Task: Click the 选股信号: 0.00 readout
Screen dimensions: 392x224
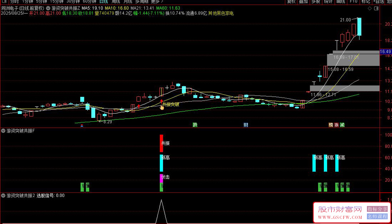Action: (51, 195)
